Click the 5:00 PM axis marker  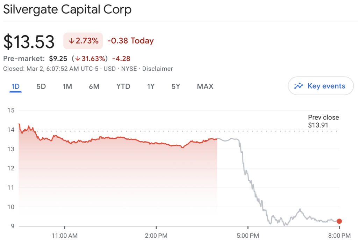[248, 236]
